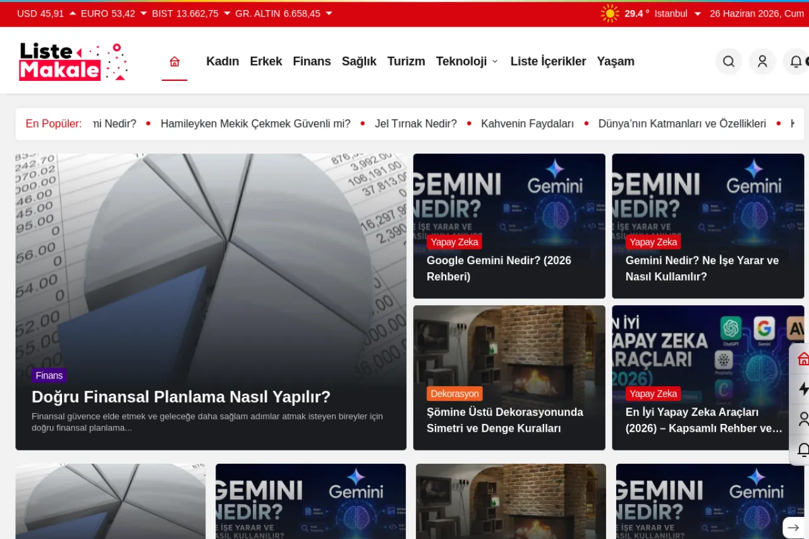This screenshot has height=539, width=809.
Task: Click the 'En Popüler:' label
Action: click(x=54, y=124)
